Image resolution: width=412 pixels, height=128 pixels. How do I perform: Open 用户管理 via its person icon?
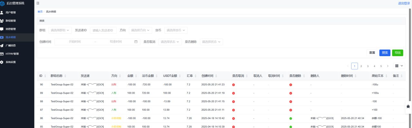2,13
